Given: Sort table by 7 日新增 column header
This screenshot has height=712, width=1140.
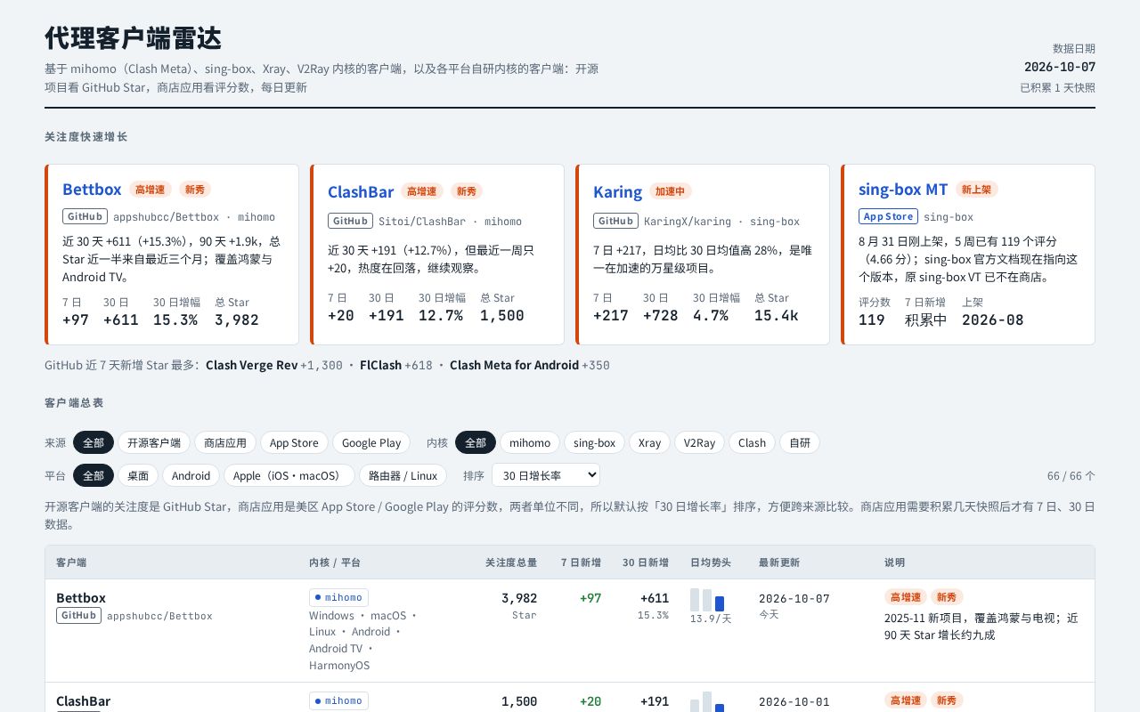Looking at the screenshot, I should (581, 562).
